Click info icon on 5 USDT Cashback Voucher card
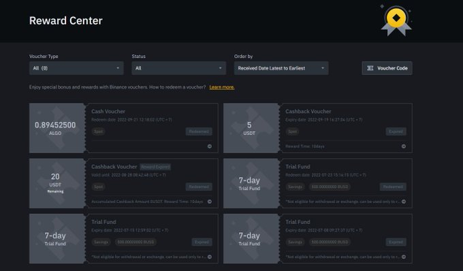The height and width of the screenshot is (271, 463). (x=403, y=146)
